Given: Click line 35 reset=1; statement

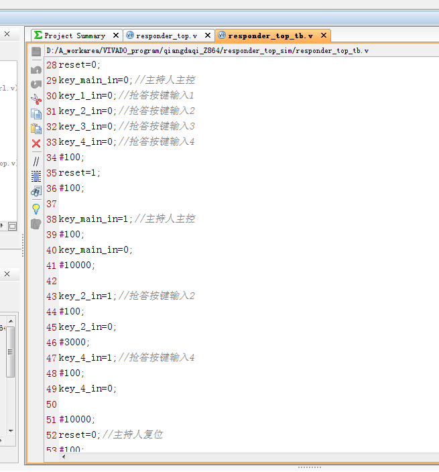Looking at the screenshot, I should pyautogui.click(x=80, y=172).
